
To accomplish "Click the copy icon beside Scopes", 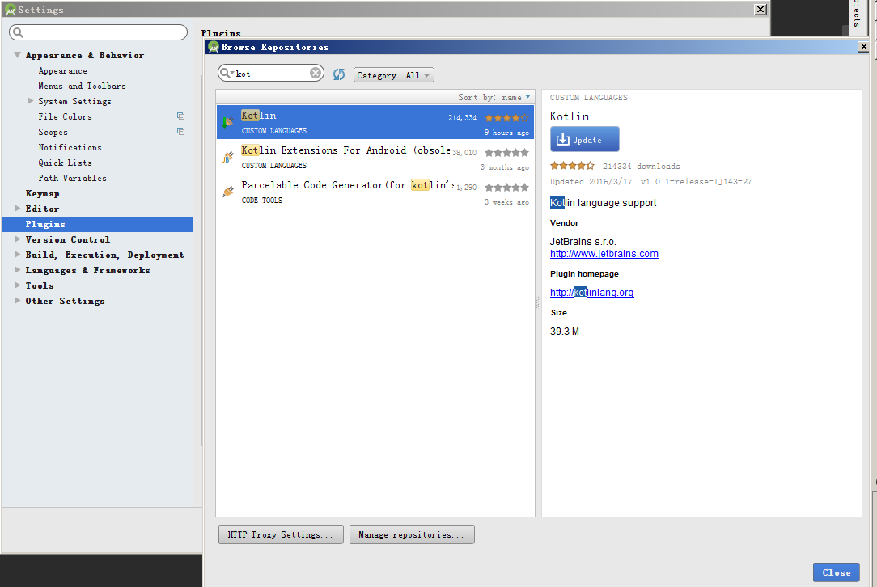I will [180, 131].
